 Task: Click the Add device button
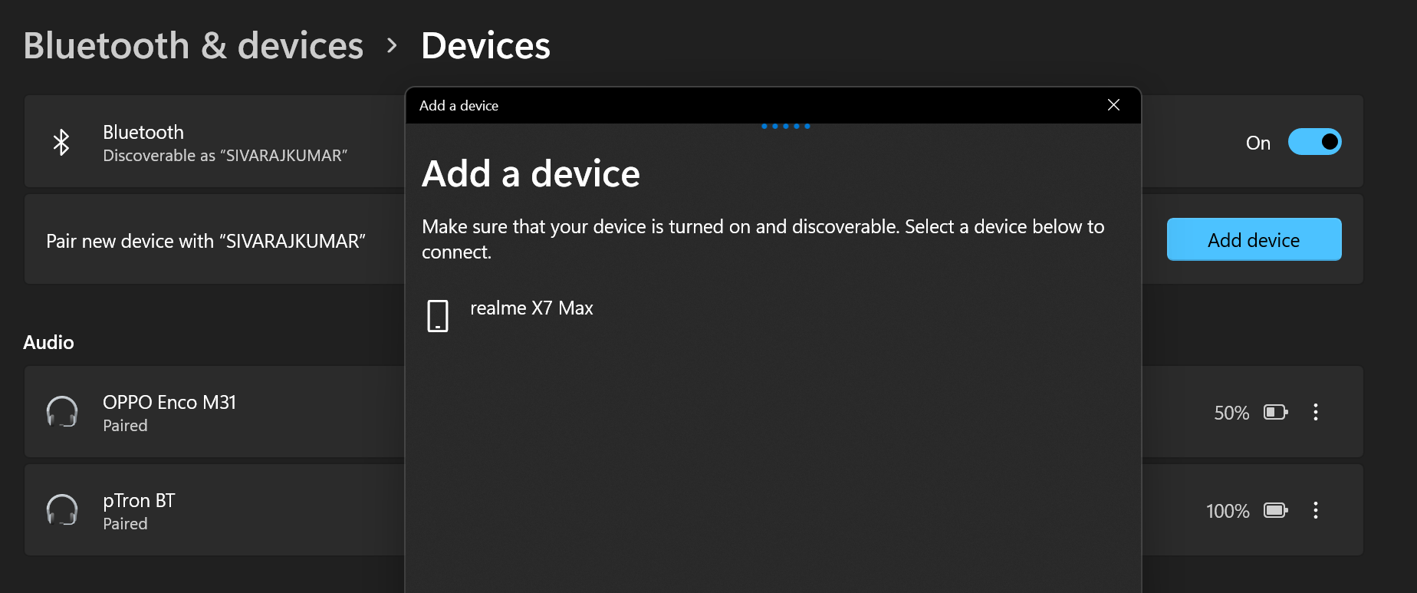tap(1254, 239)
